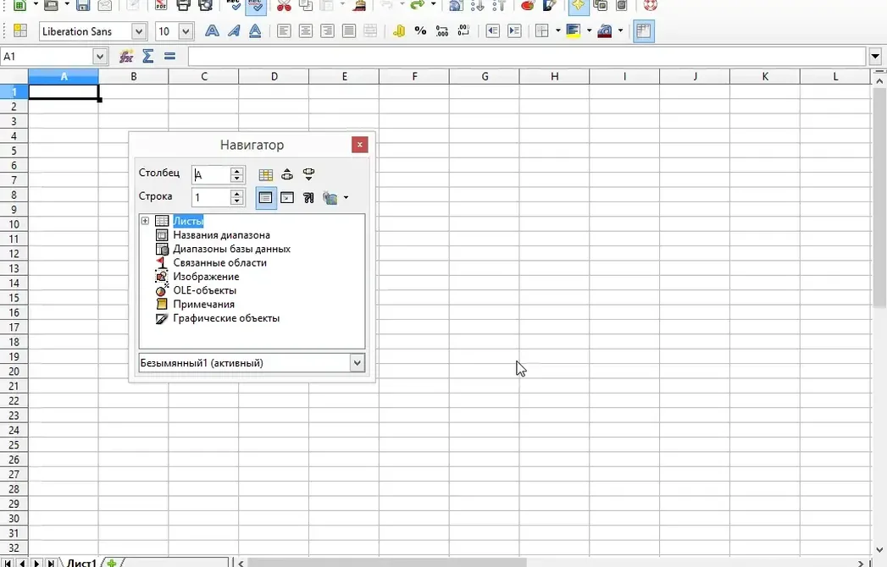This screenshot has height=567, width=887.
Task: Click the Столбец column input field
Action: tap(212, 174)
